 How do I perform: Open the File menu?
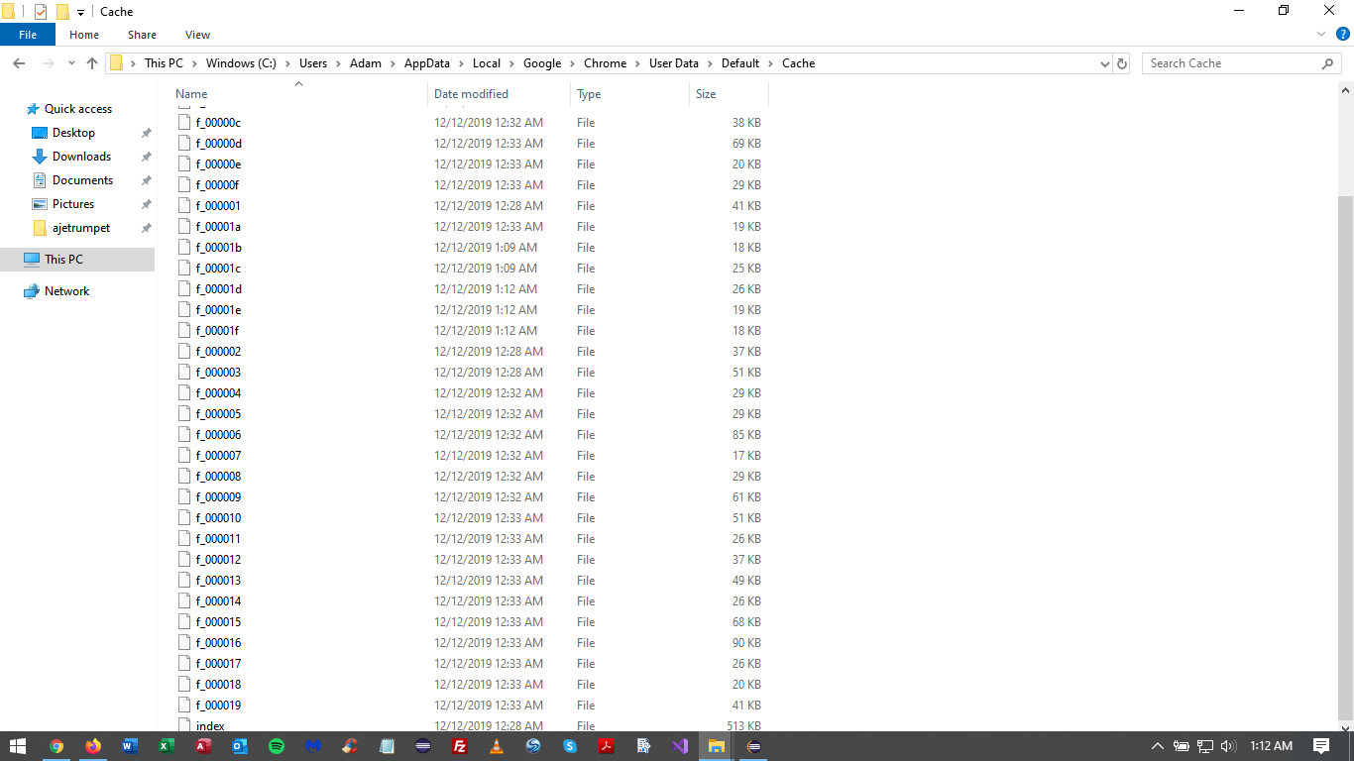tap(28, 35)
